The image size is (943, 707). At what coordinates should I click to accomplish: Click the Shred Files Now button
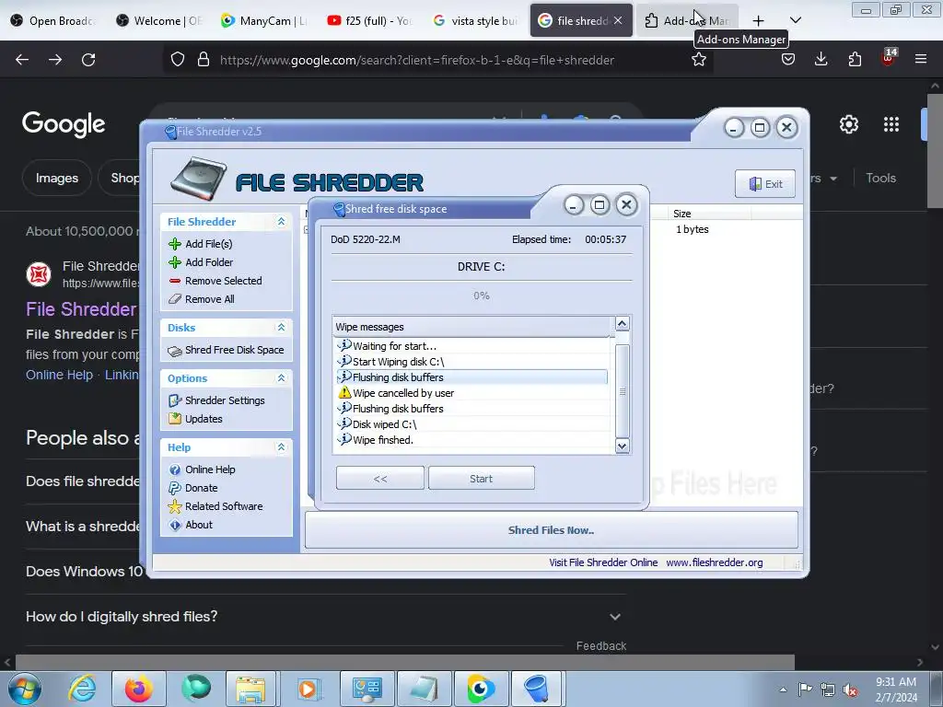pyautogui.click(x=551, y=530)
